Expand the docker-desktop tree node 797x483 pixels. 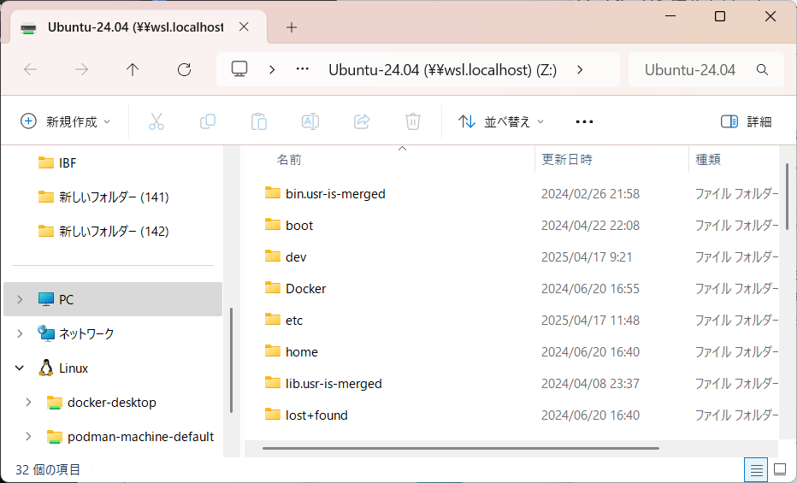(28, 402)
